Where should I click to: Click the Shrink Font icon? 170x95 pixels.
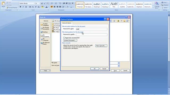pyautogui.click(x=45, y=3)
